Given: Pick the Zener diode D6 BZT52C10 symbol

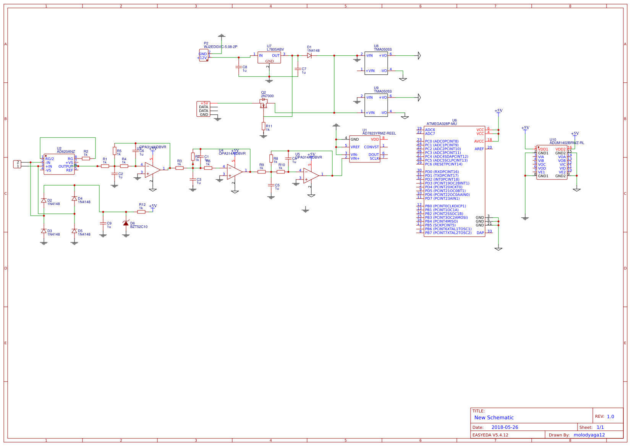Looking at the screenshot, I should [126, 223].
